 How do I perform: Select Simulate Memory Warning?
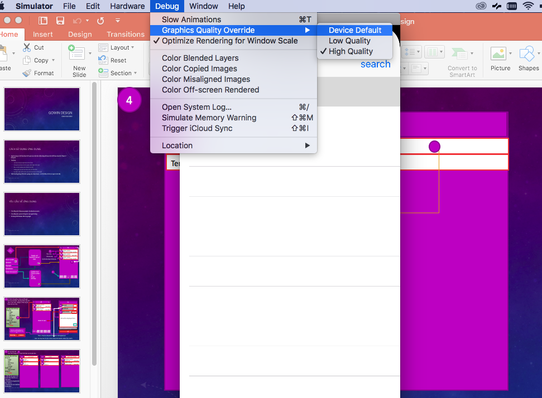[x=234, y=118]
